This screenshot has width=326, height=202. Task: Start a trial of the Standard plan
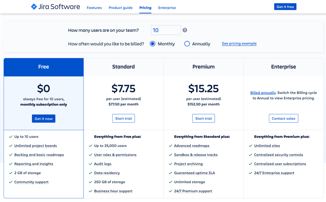123,118
